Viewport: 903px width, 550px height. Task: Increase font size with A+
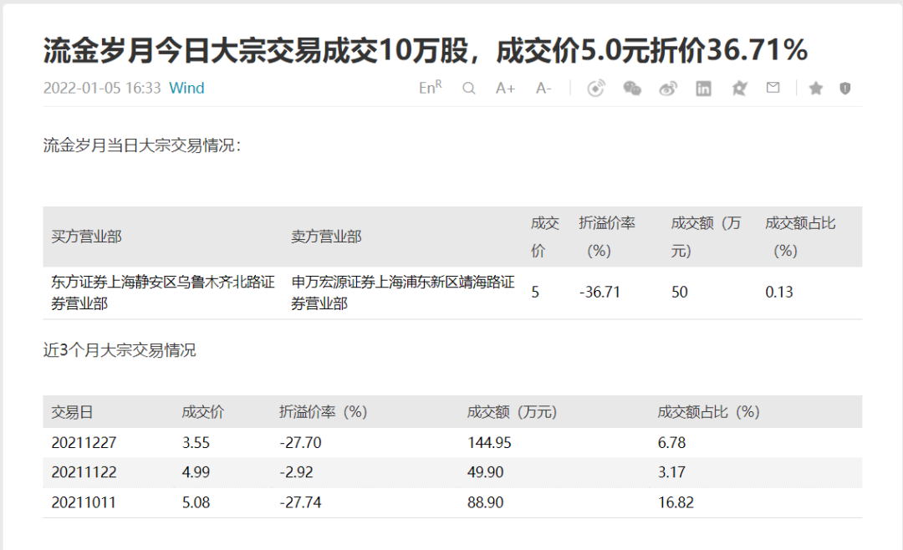505,88
